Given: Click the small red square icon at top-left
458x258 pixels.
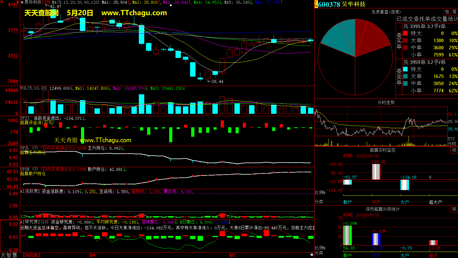Looking at the screenshot, I should pyautogui.click(x=1, y=1).
